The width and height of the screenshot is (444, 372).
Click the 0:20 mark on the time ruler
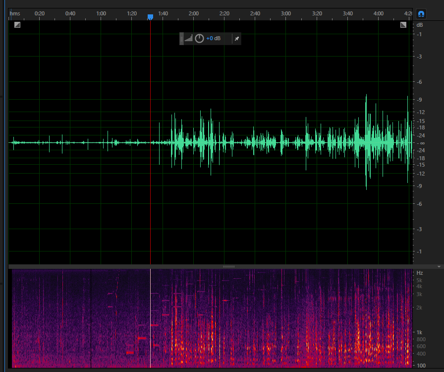pos(40,13)
